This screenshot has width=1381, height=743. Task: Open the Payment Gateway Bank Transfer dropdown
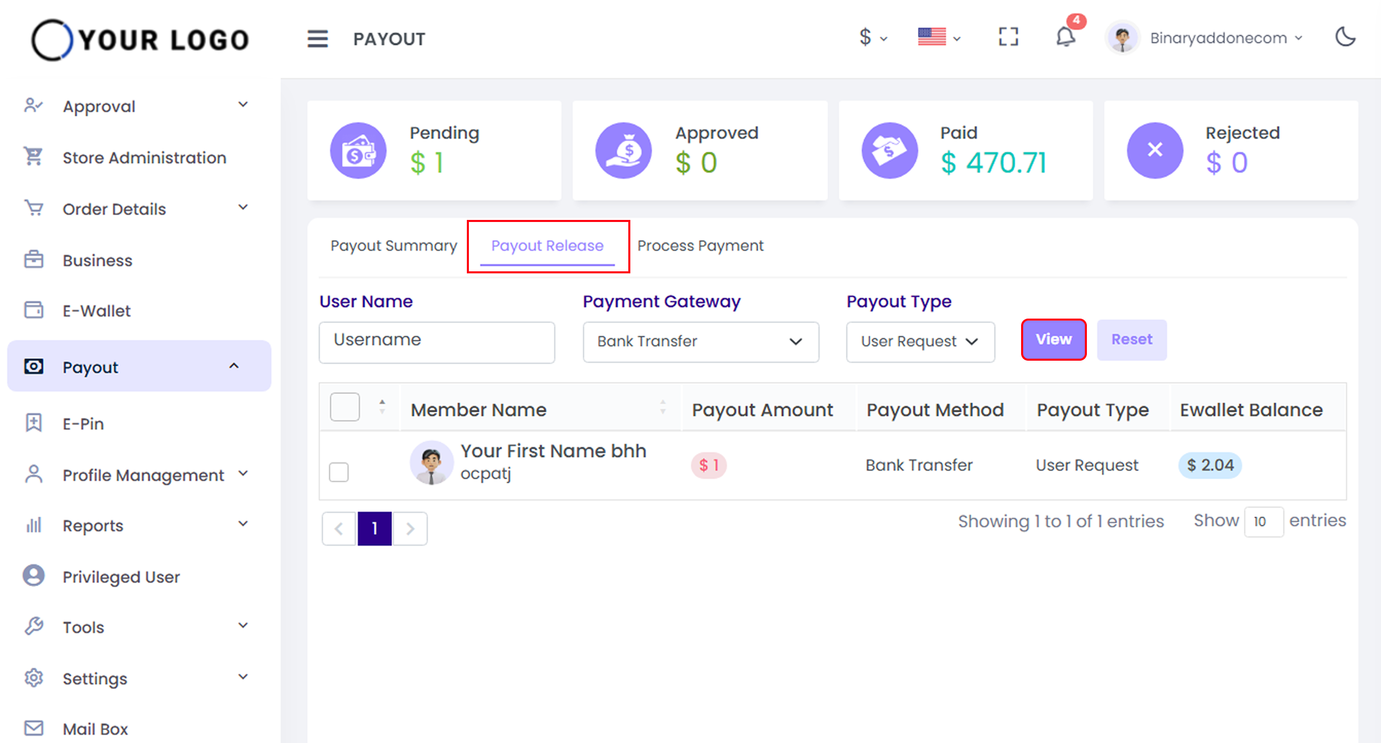click(x=700, y=342)
